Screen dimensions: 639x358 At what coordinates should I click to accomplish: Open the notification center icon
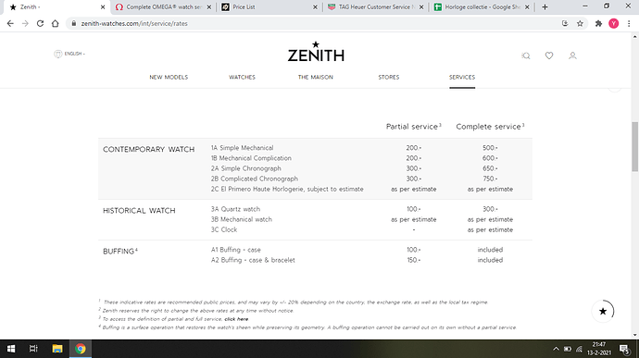tap(625, 349)
